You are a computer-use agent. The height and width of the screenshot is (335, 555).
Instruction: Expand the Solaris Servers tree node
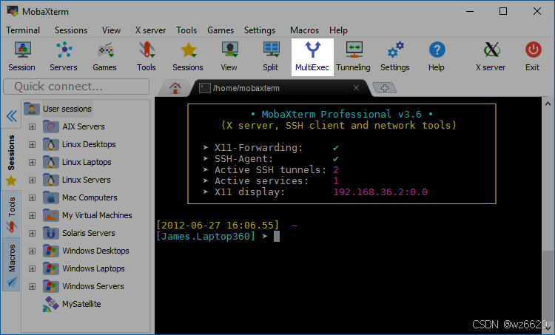(x=33, y=233)
